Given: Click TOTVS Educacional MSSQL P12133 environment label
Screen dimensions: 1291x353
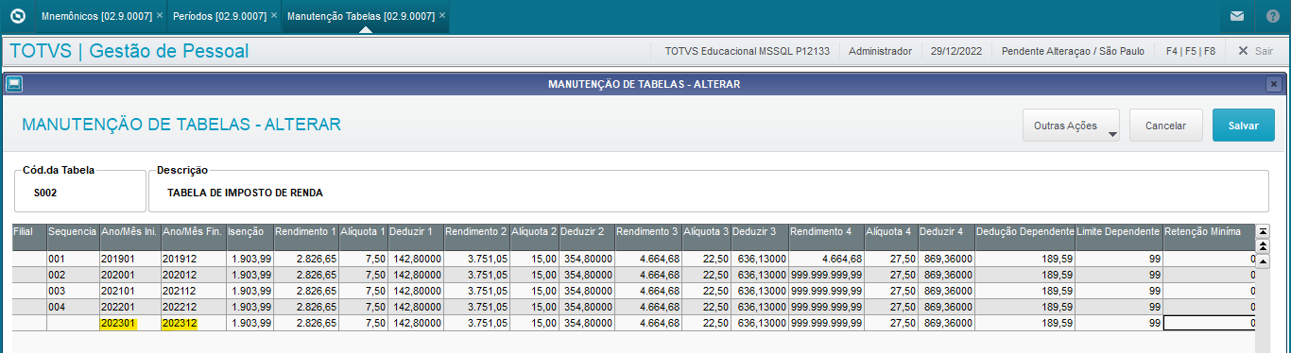Looking at the screenshot, I should point(747,51).
